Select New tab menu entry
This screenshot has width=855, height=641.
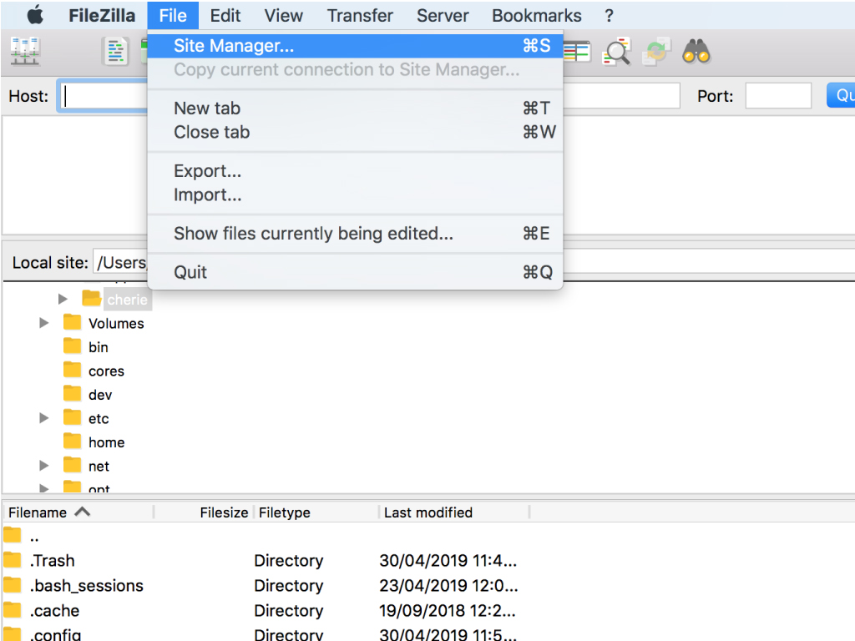point(355,108)
